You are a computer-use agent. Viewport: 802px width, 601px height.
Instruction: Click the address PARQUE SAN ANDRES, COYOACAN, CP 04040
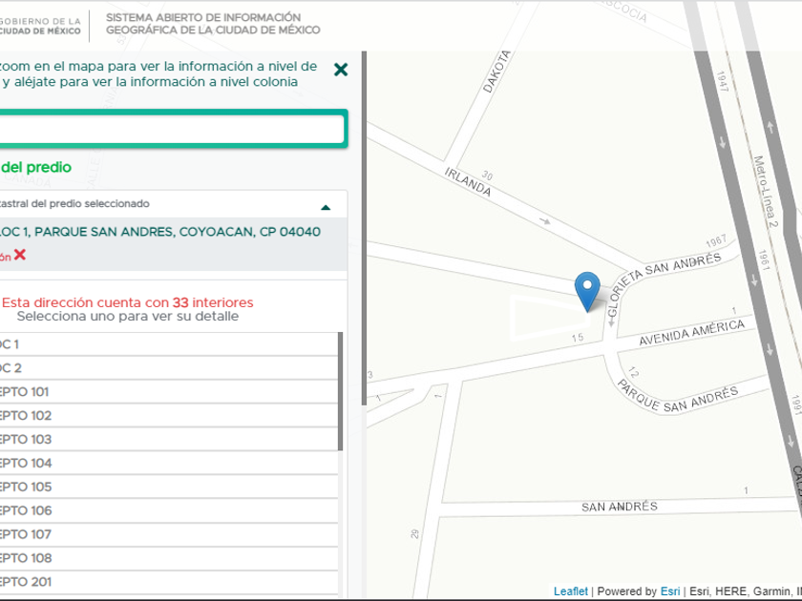coord(178,232)
